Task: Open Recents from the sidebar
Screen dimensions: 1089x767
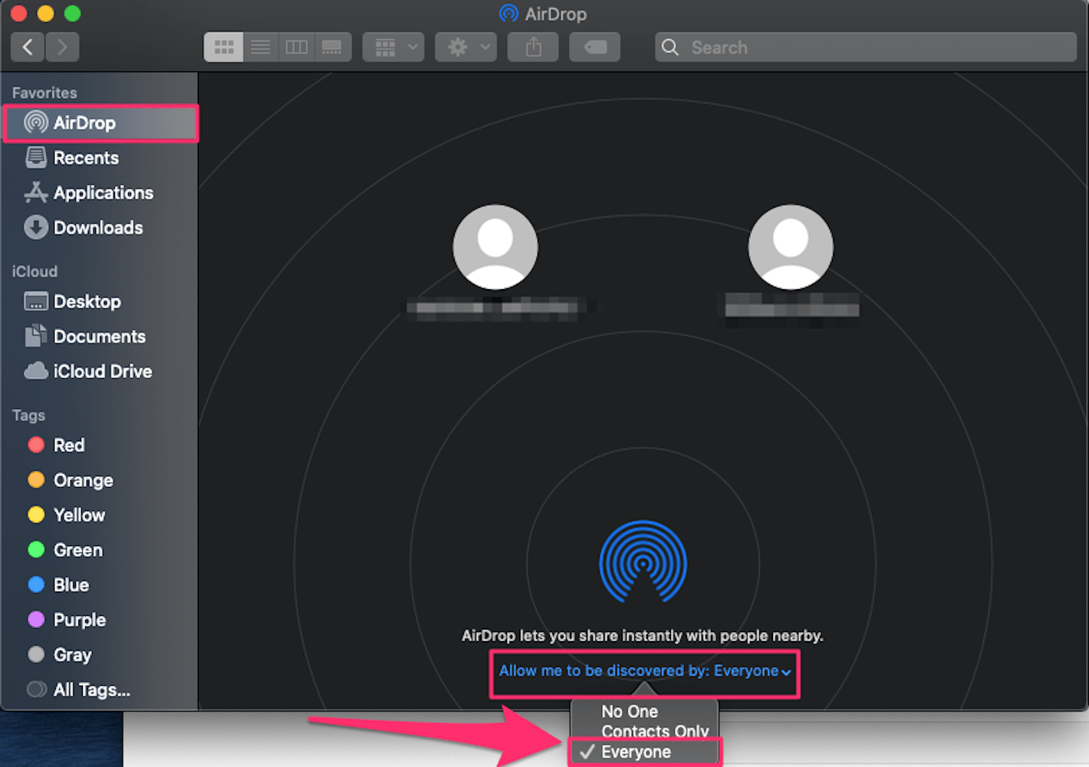Action: (86, 158)
